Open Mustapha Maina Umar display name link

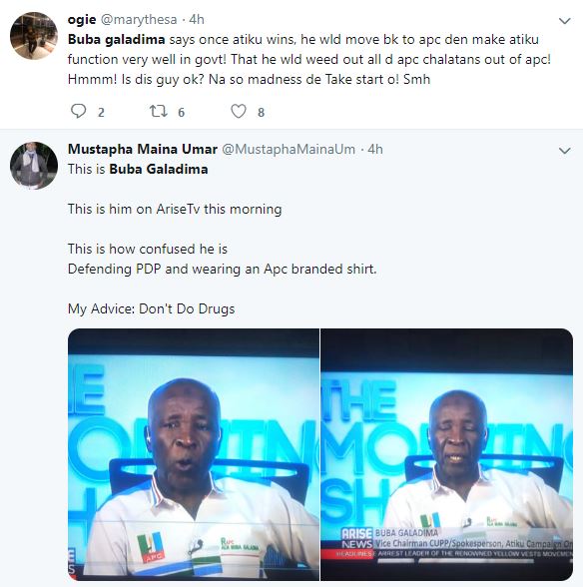143,149
